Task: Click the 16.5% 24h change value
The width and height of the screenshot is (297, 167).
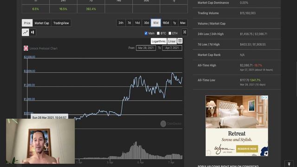Action: [x=63, y=9]
